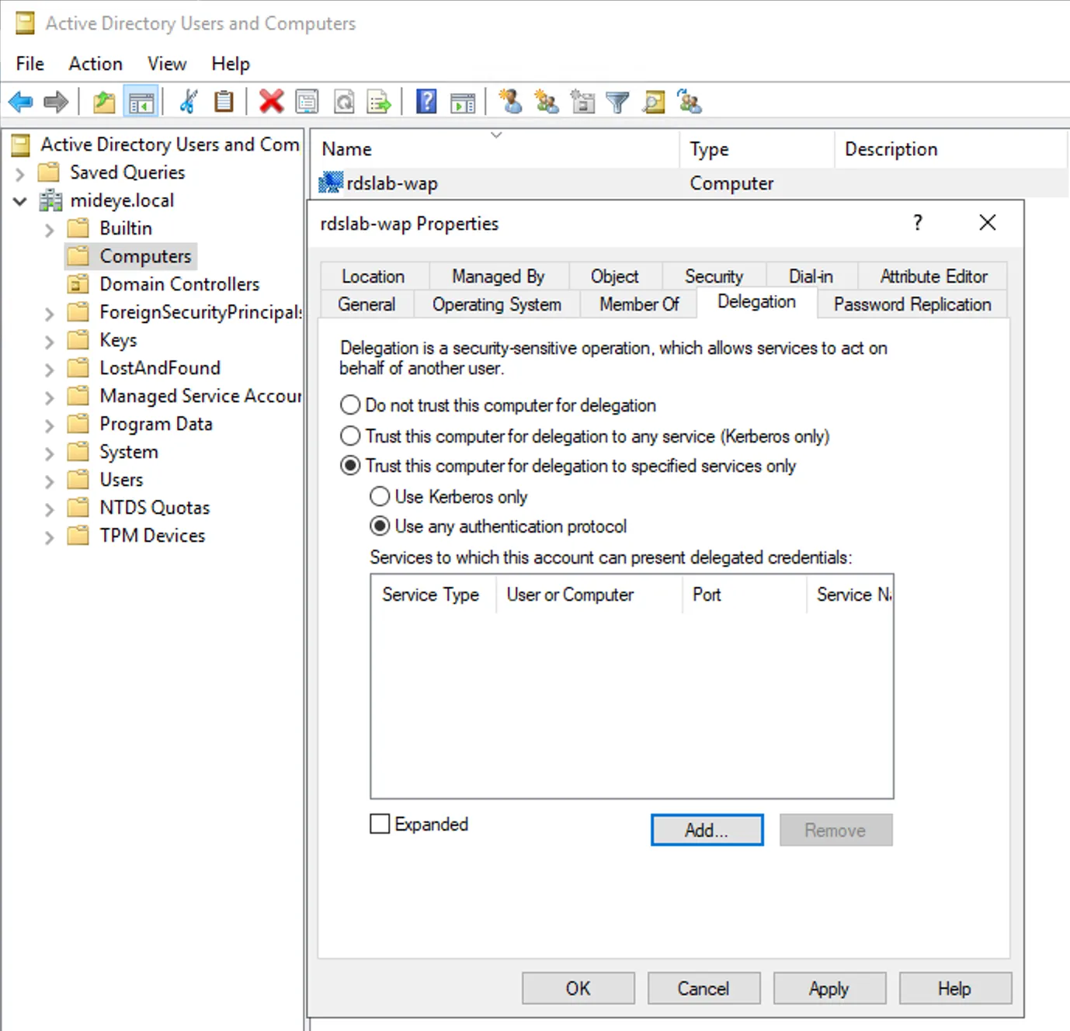The image size is (1070, 1031).
Task: Click the Find Objects magnifier icon
Action: coord(654,101)
